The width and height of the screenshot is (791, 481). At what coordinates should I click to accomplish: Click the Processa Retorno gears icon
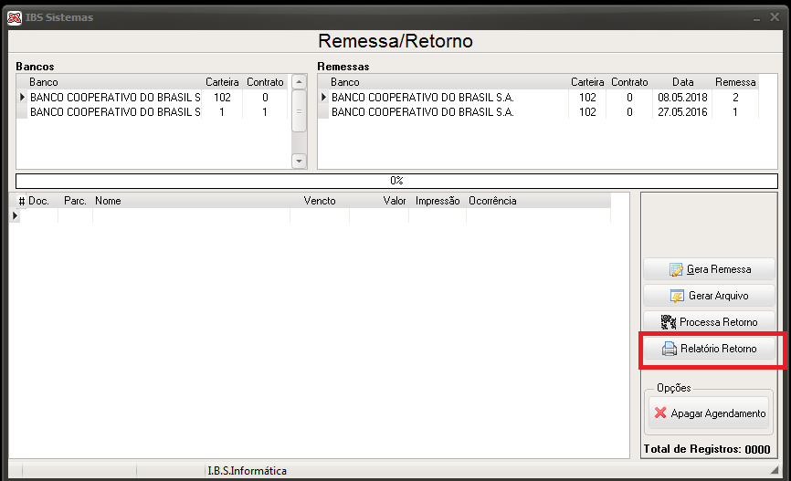click(669, 322)
